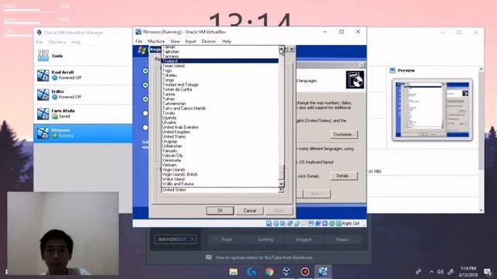
Task: Open Help menu in the running VM window
Action: pyautogui.click(x=226, y=41)
